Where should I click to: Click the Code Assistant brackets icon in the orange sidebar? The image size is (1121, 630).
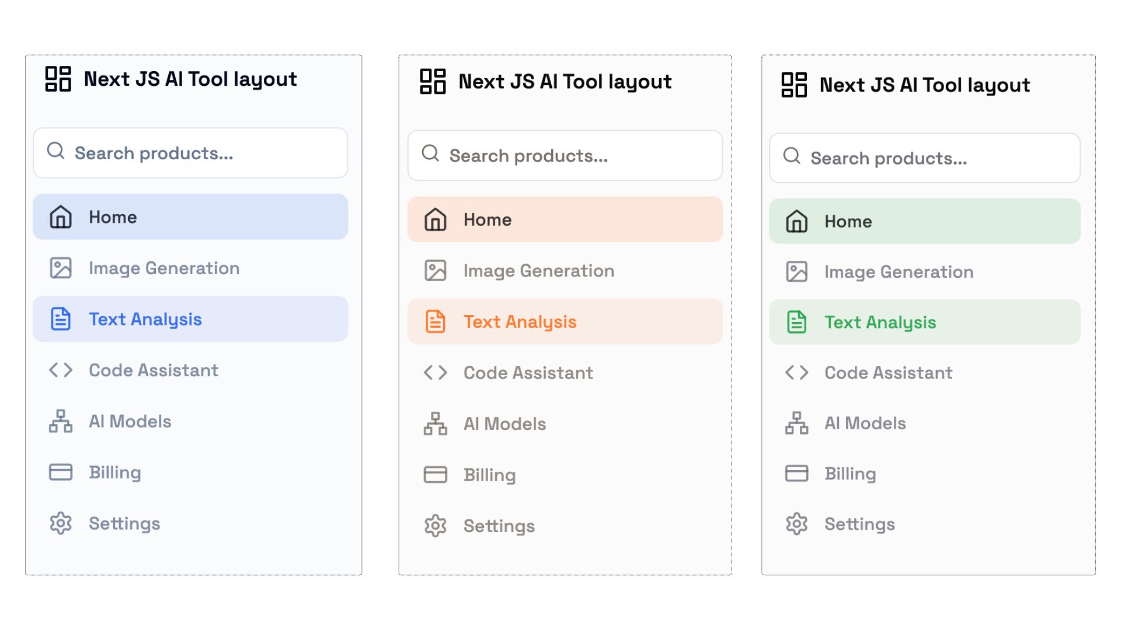[x=435, y=373]
